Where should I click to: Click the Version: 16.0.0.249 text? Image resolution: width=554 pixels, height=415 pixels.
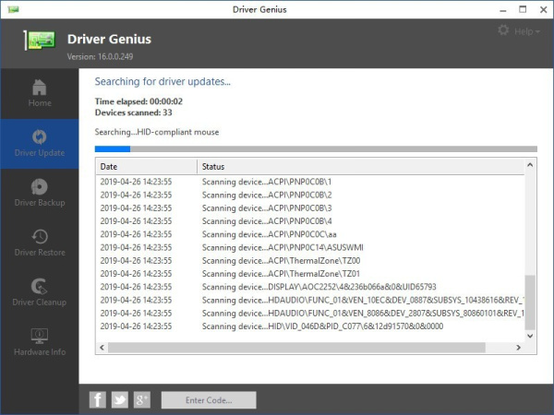(x=100, y=56)
